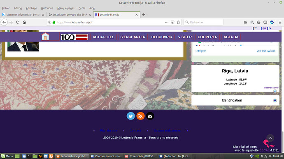Open the Library icon in the toolbar
284x159 pixels.
point(245,22)
